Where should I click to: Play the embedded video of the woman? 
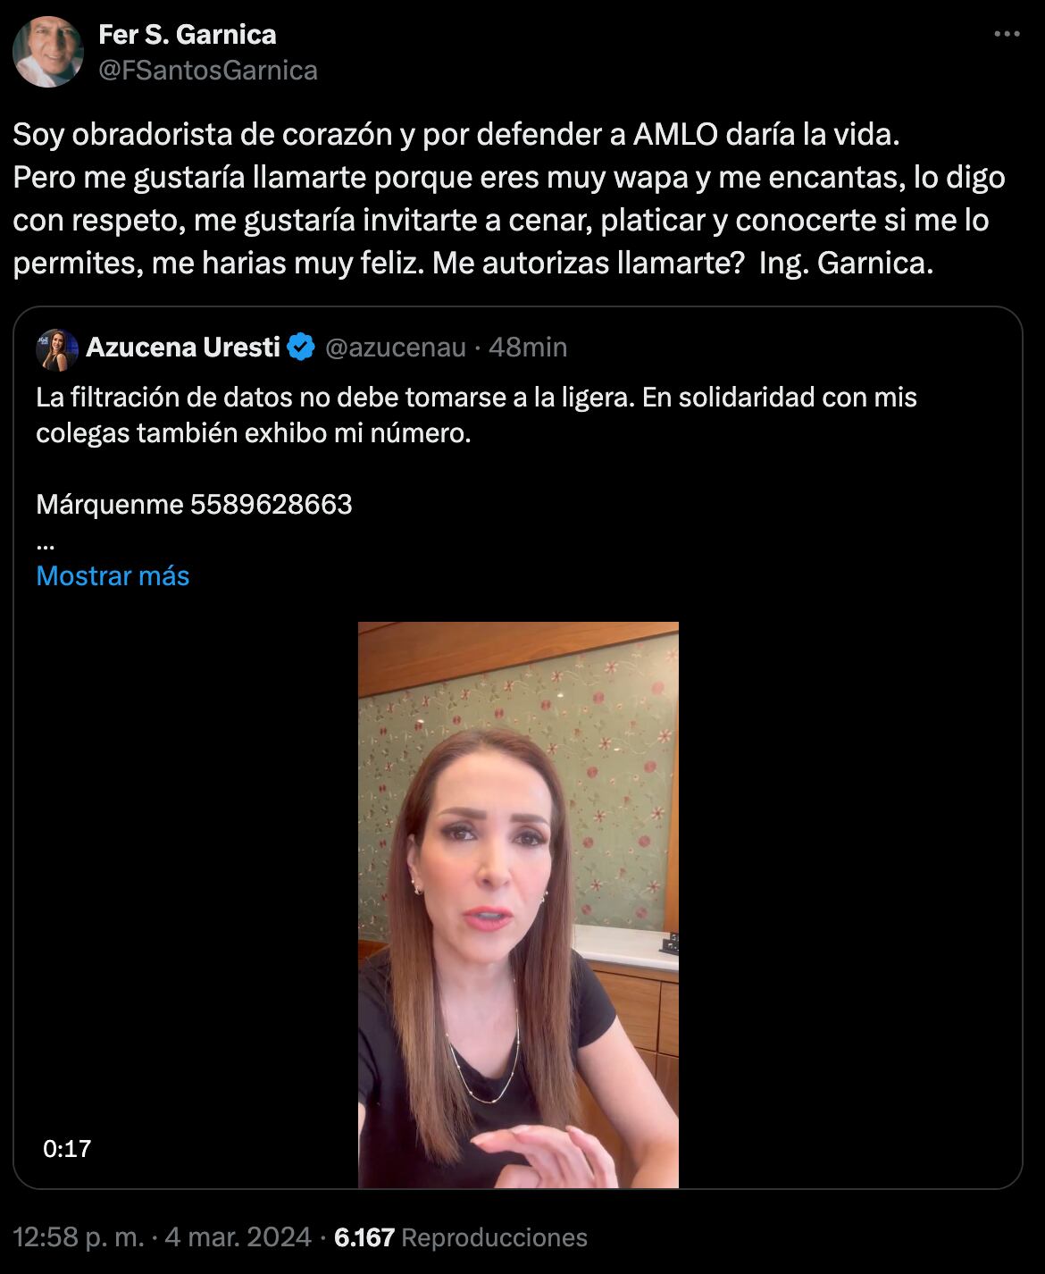coord(518,904)
